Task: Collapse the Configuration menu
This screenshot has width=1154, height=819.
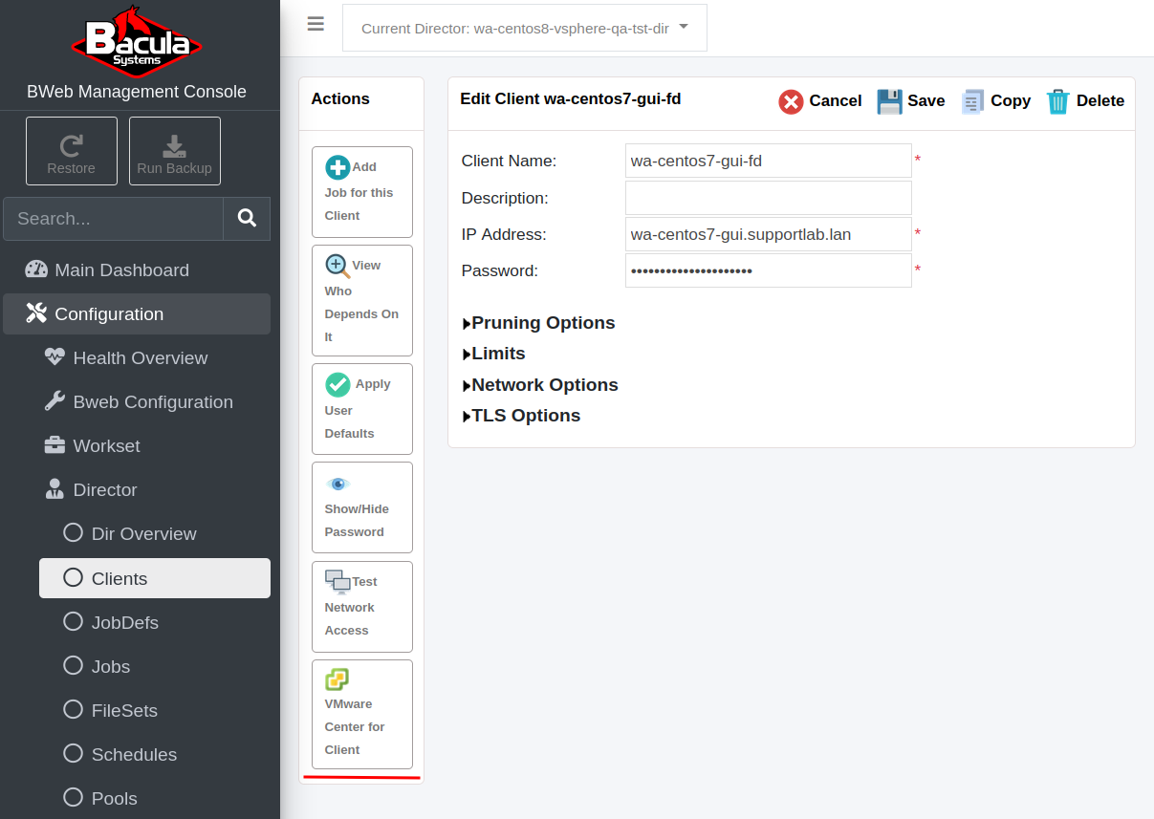Action: point(137,313)
